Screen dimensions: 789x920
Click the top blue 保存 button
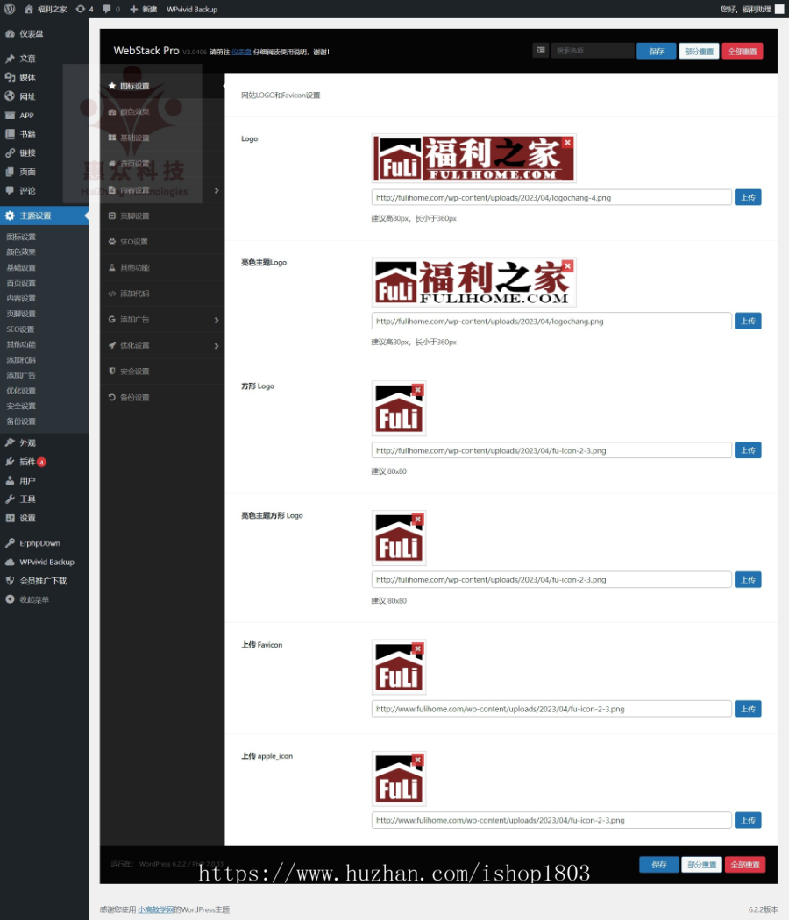656,51
